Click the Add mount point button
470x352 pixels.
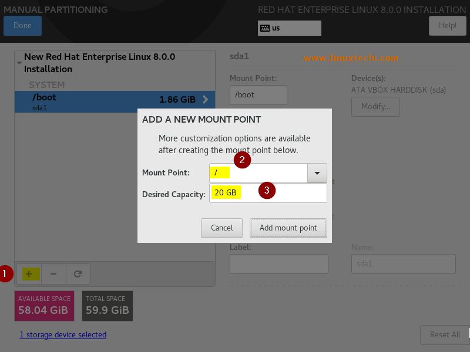[288, 228]
